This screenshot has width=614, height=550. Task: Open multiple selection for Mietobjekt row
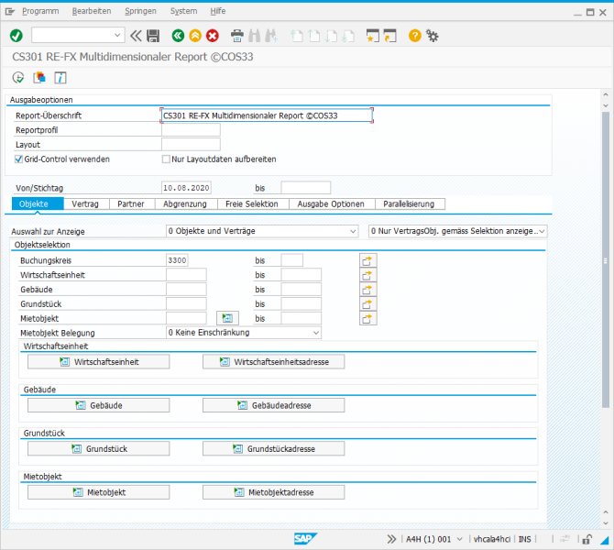pyautogui.click(x=368, y=318)
